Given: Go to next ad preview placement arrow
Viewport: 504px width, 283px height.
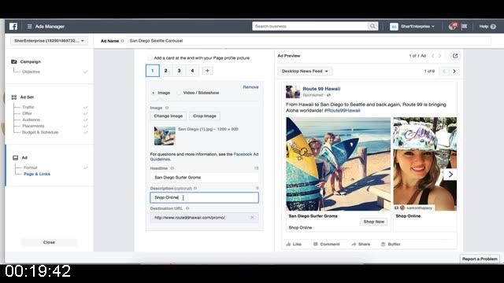Looking at the screenshot, I should point(454,72).
